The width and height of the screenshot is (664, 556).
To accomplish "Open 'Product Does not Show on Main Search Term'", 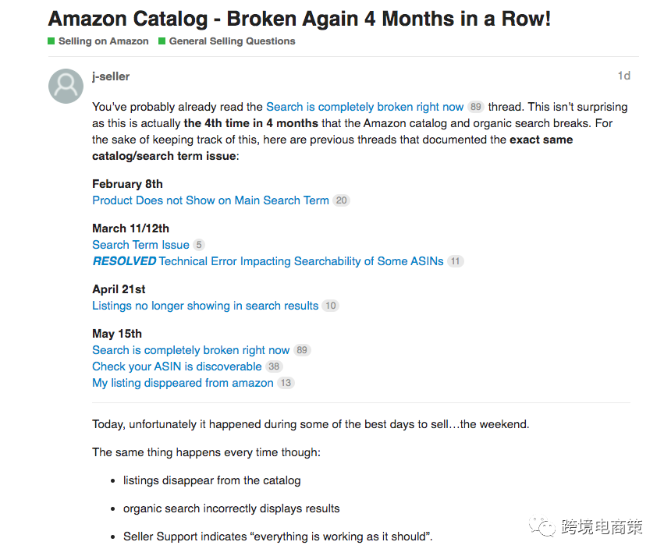I will 211,200.
